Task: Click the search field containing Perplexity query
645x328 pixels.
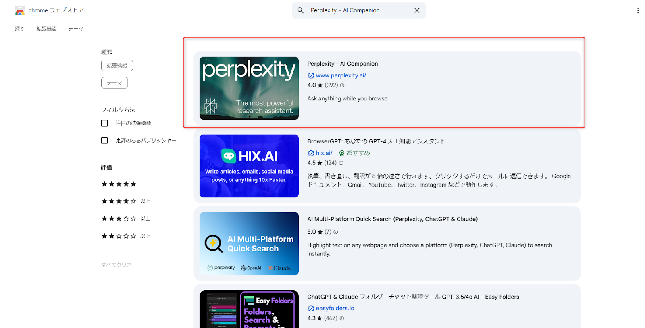Action: click(359, 10)
